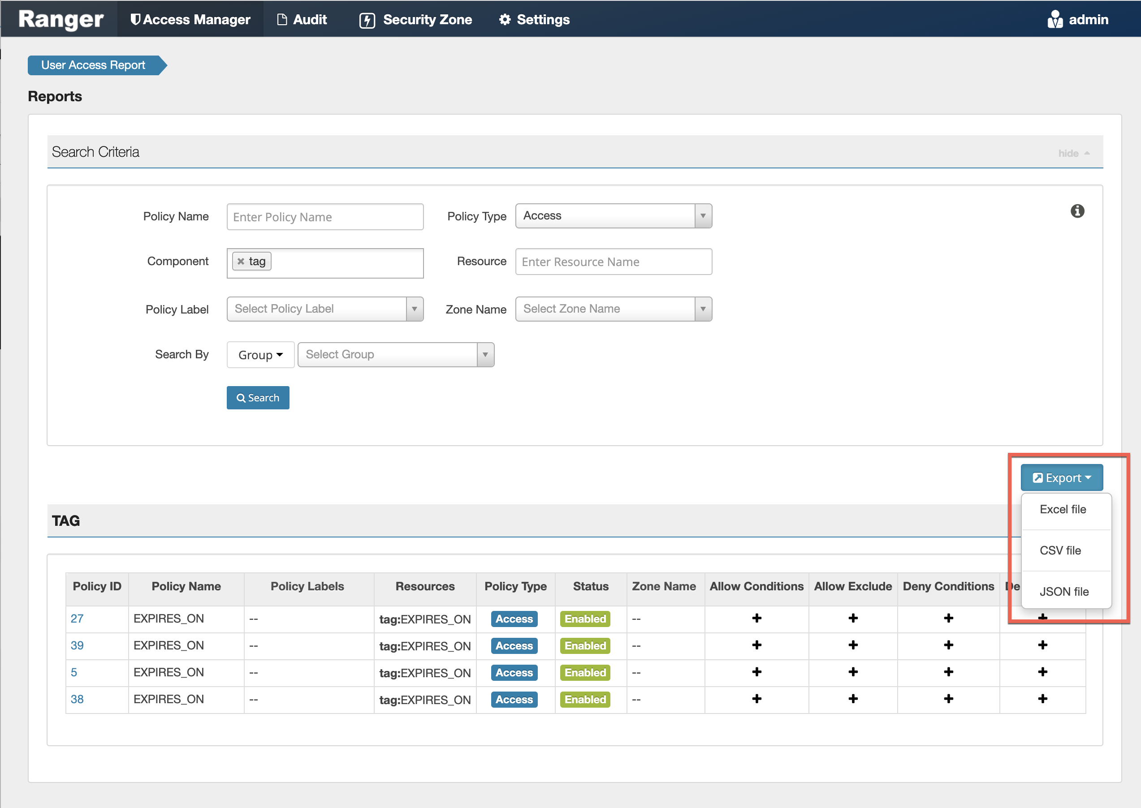Expand Allow Exclude plus for policy 39
This screenshot has height=808, width=1141.
(x=853, y=645)
